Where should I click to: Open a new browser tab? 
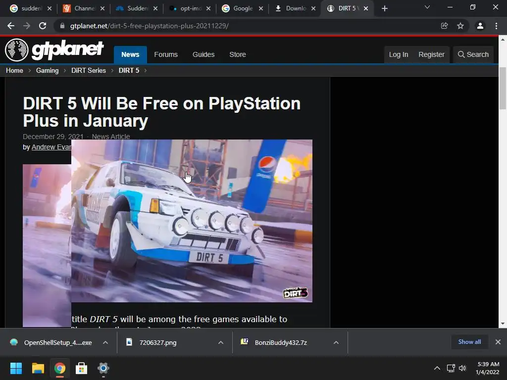tap(384, 9)
